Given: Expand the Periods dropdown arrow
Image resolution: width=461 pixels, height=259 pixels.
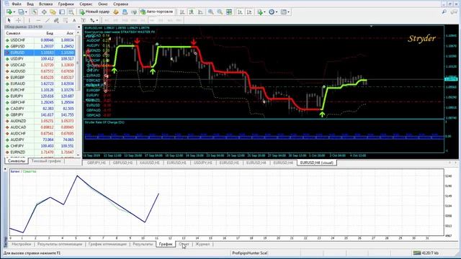Looking at the screenshot, I should pos(277,12).
